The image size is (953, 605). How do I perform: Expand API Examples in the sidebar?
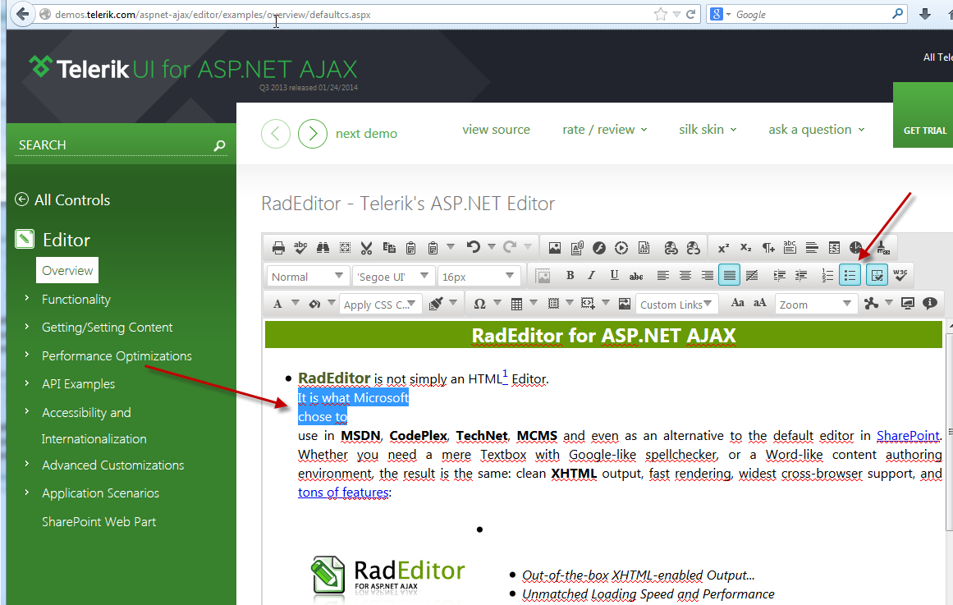click(x=79, y=383)
